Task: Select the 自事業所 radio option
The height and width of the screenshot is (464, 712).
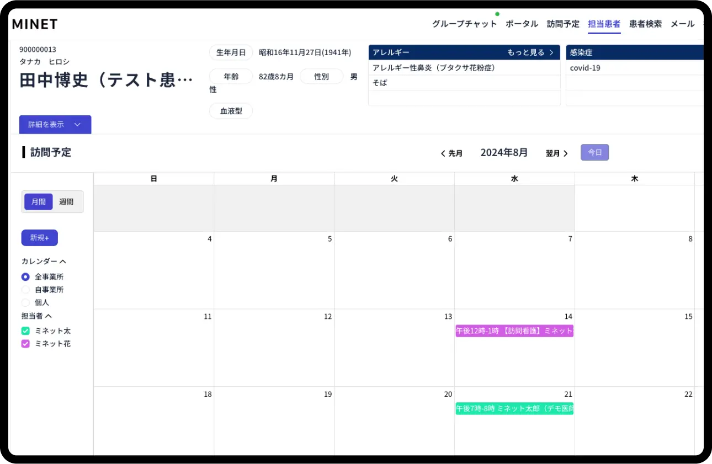Action: point(25,290)
